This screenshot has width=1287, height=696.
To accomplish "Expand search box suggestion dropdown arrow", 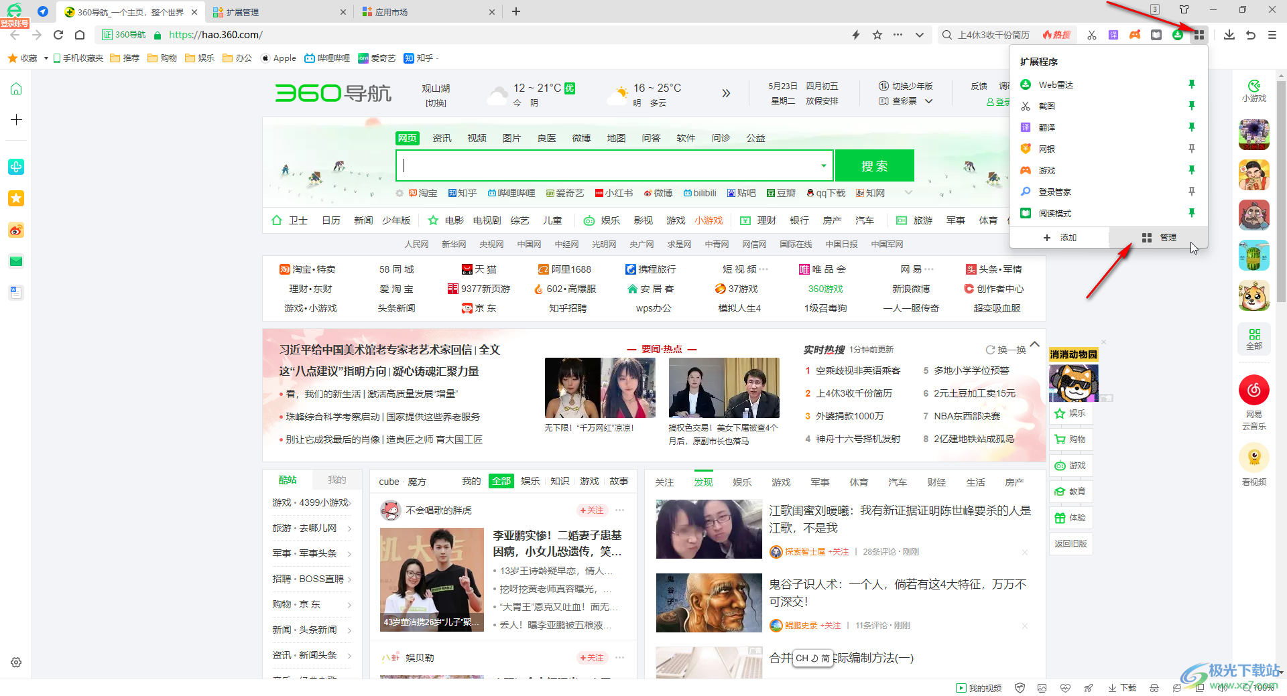I will (823, 165).
